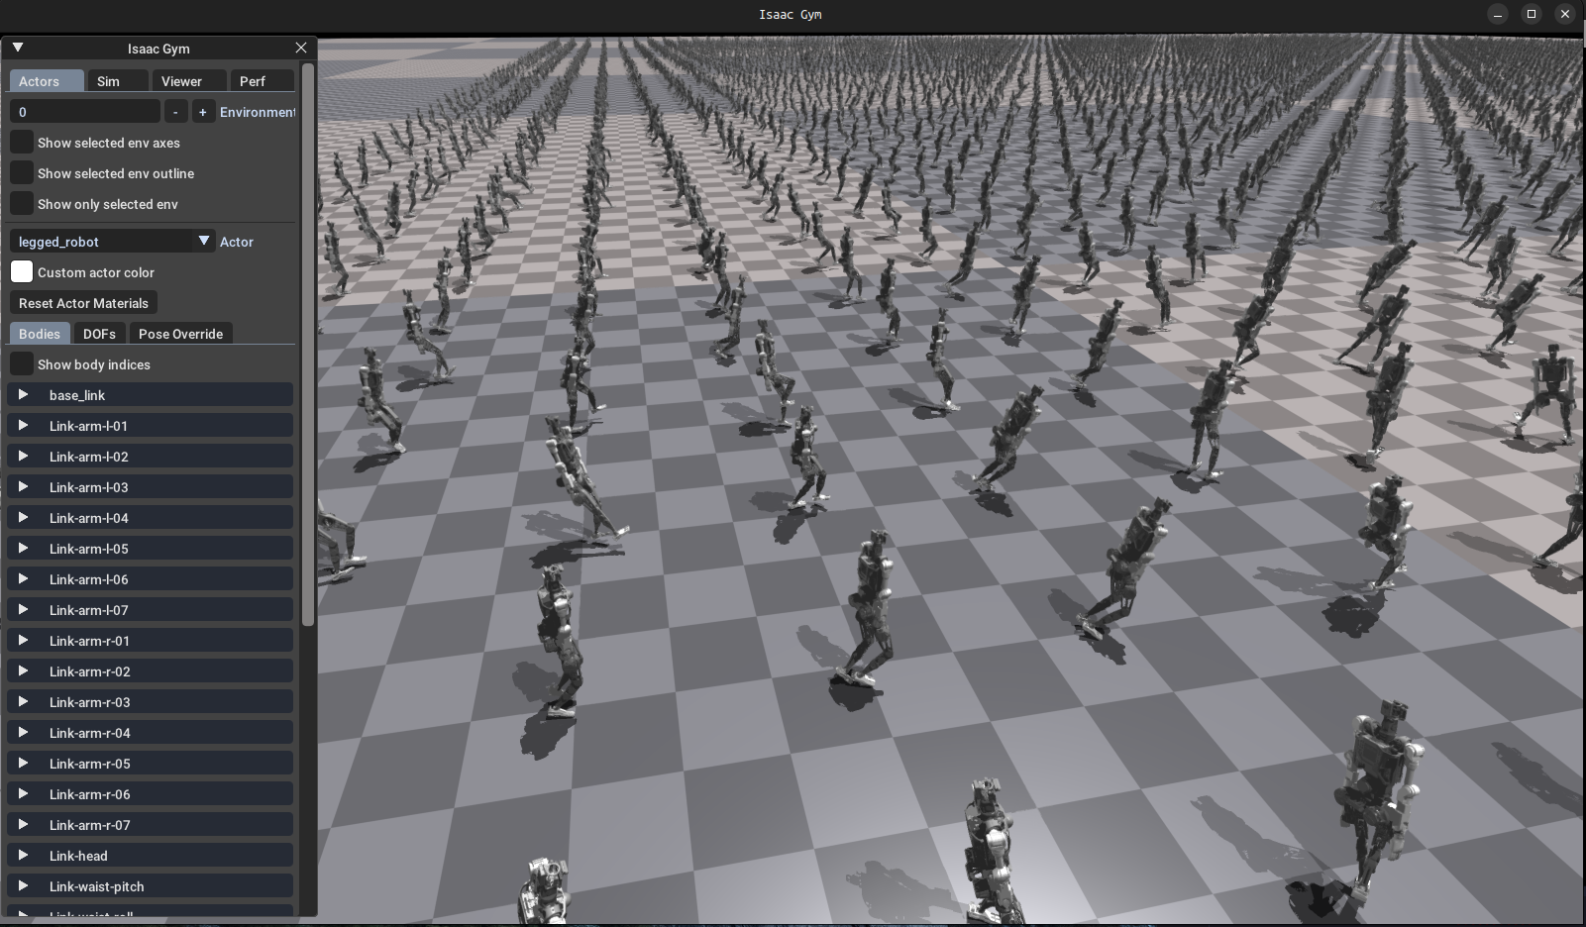The image size is (1586, 927).
Task: Expand Link-arm-r-01 body entry
Action: [151, 641]
